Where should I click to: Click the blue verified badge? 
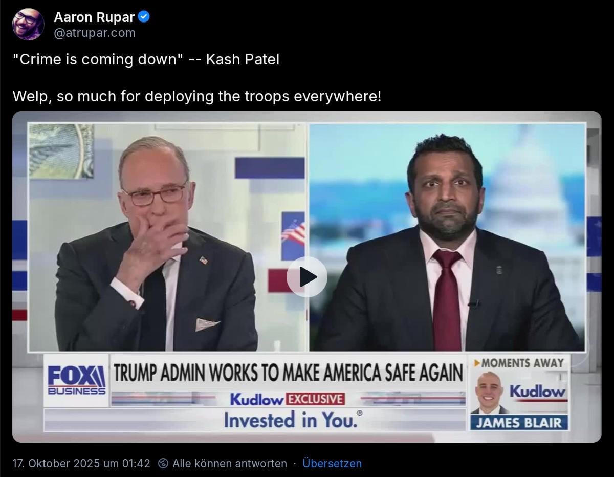coord(144,17)
